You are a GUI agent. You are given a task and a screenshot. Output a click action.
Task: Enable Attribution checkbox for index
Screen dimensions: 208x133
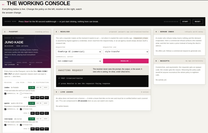(x=21, y=94)
